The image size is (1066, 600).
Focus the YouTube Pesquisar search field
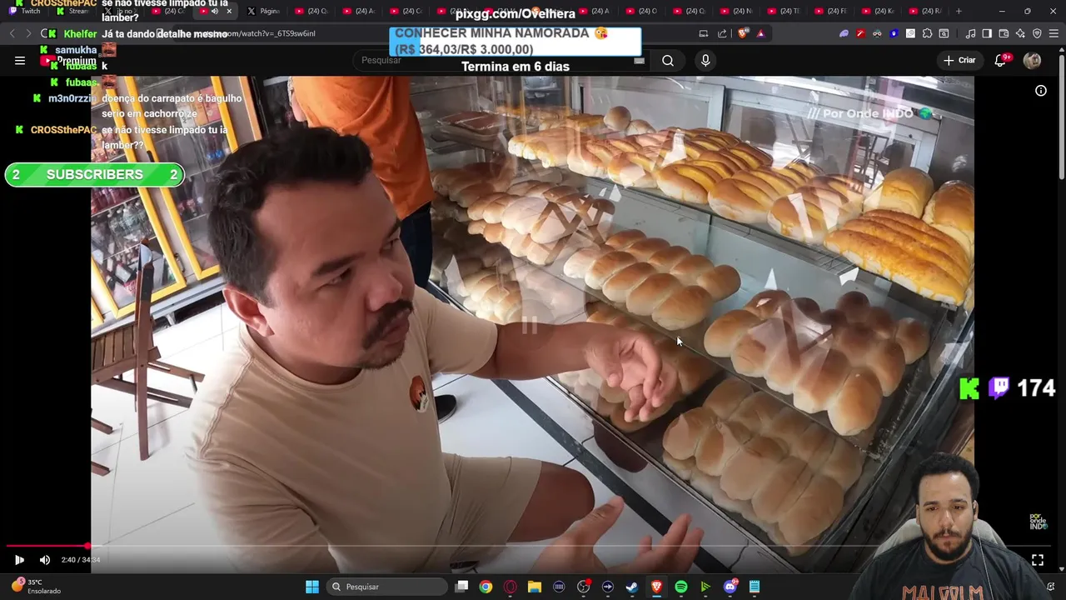pos(500,60)
